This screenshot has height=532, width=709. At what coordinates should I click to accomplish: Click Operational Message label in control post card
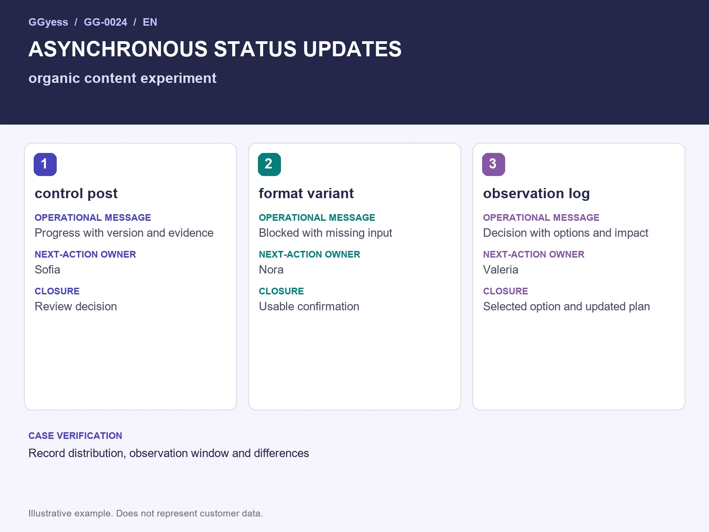[x=93, y=218]
